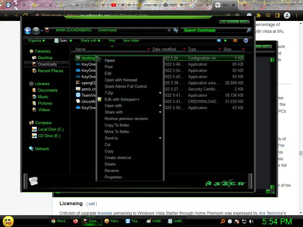
Task: Click Chrome profile avatar icon
Action: 287,15
